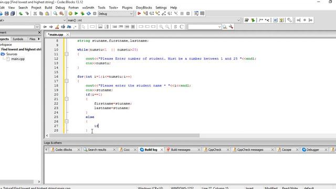
Task: Start debugging with the red arrow
Action: click(x=139, y=14)
